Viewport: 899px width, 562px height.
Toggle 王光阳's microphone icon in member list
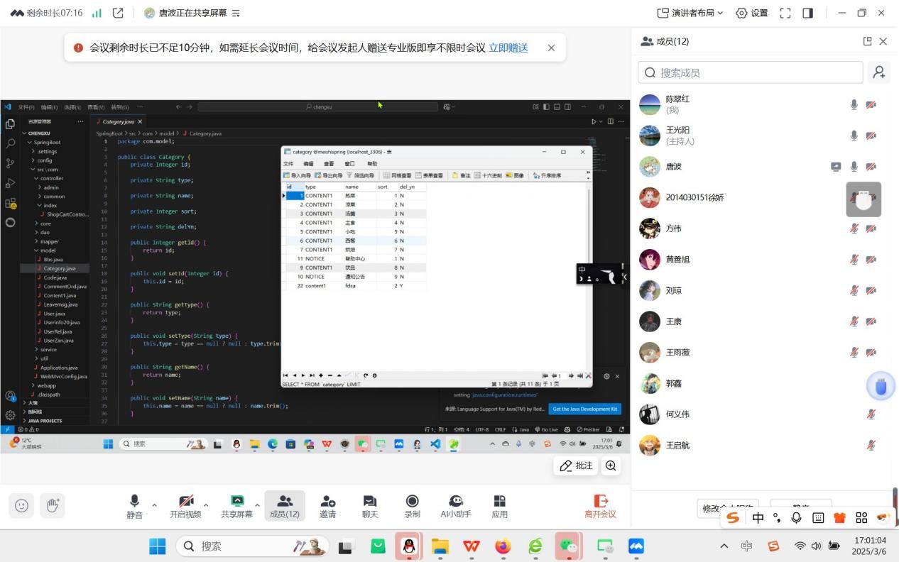pyautogui.click(x=854, y=136)
